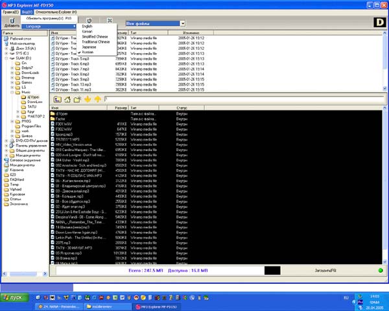Screen dimensions: 389x311
Task: Collapse the Music folder tree node
Action: [12, 92]
